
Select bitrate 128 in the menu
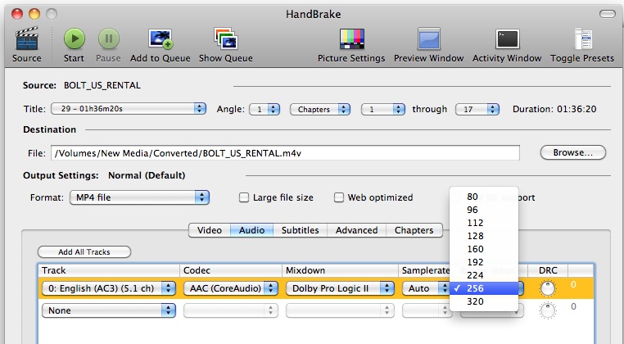[484, 236]
